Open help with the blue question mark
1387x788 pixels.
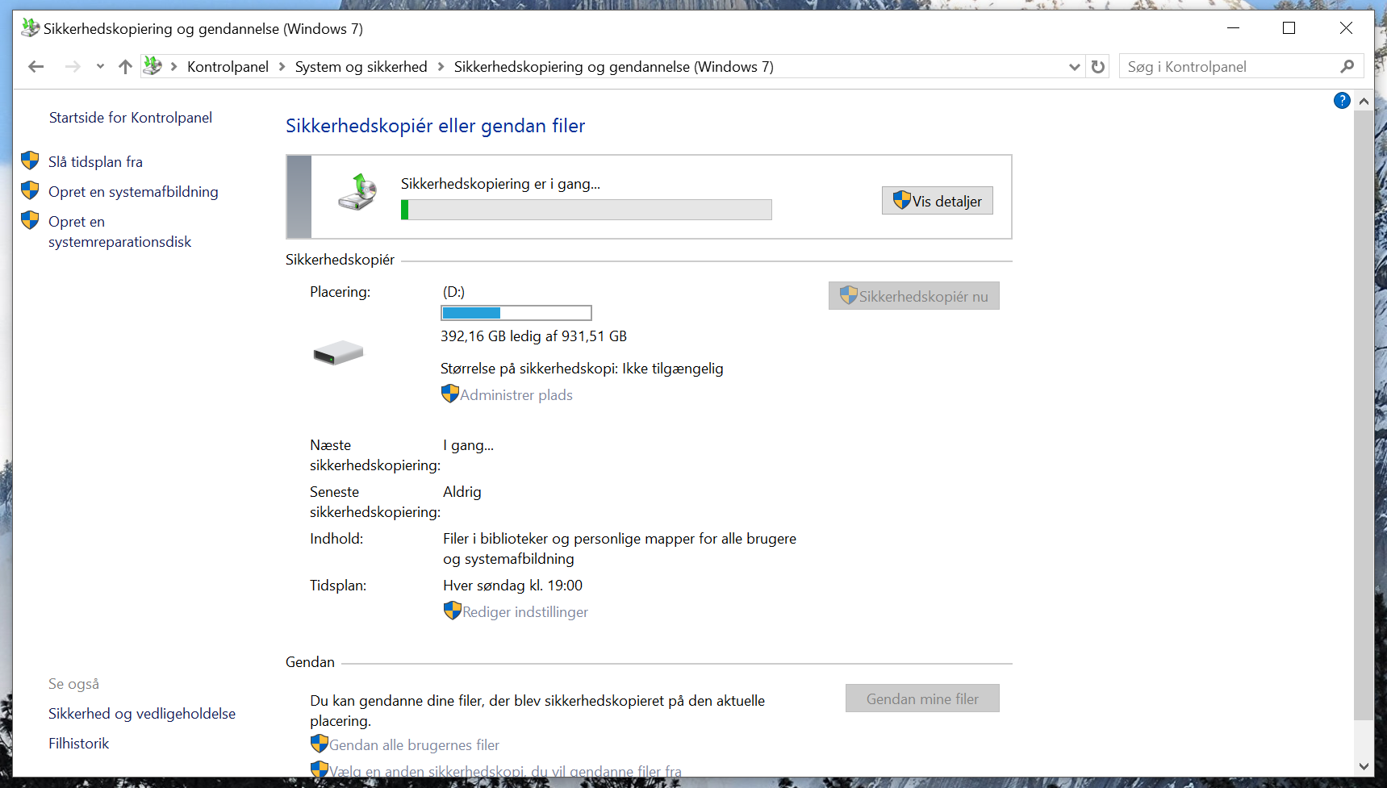click(x=1342, y=101)
